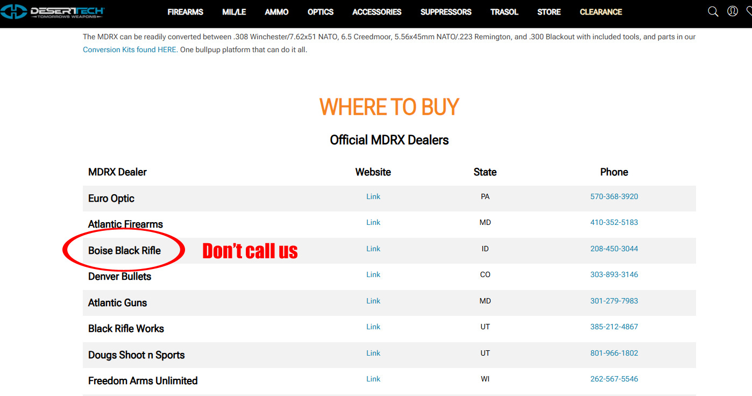752x396 pixels.
Task: Click the CO state cell
Action: pyautogui.click(x=485, y=274)
